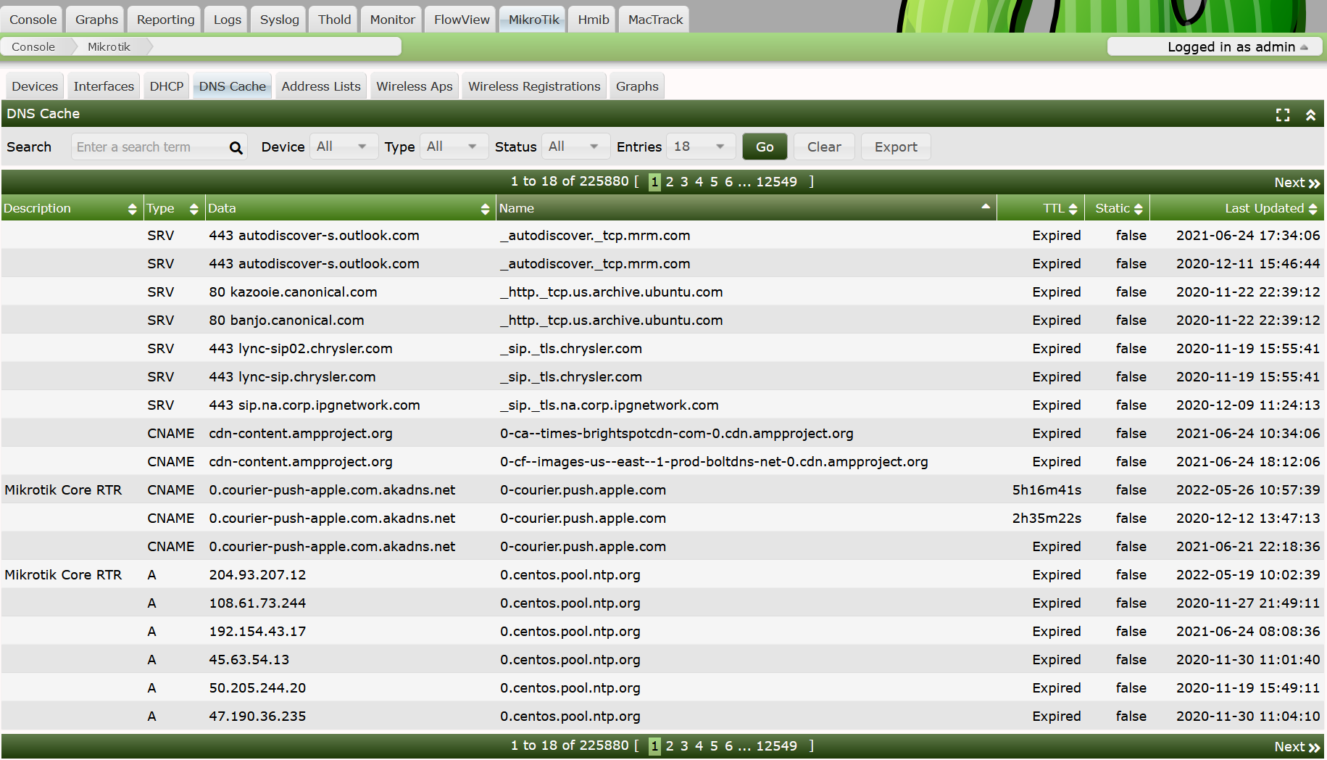Viewport: 1327px width, 760px height.
Task: Click the Go button
Action: (765, 146)
